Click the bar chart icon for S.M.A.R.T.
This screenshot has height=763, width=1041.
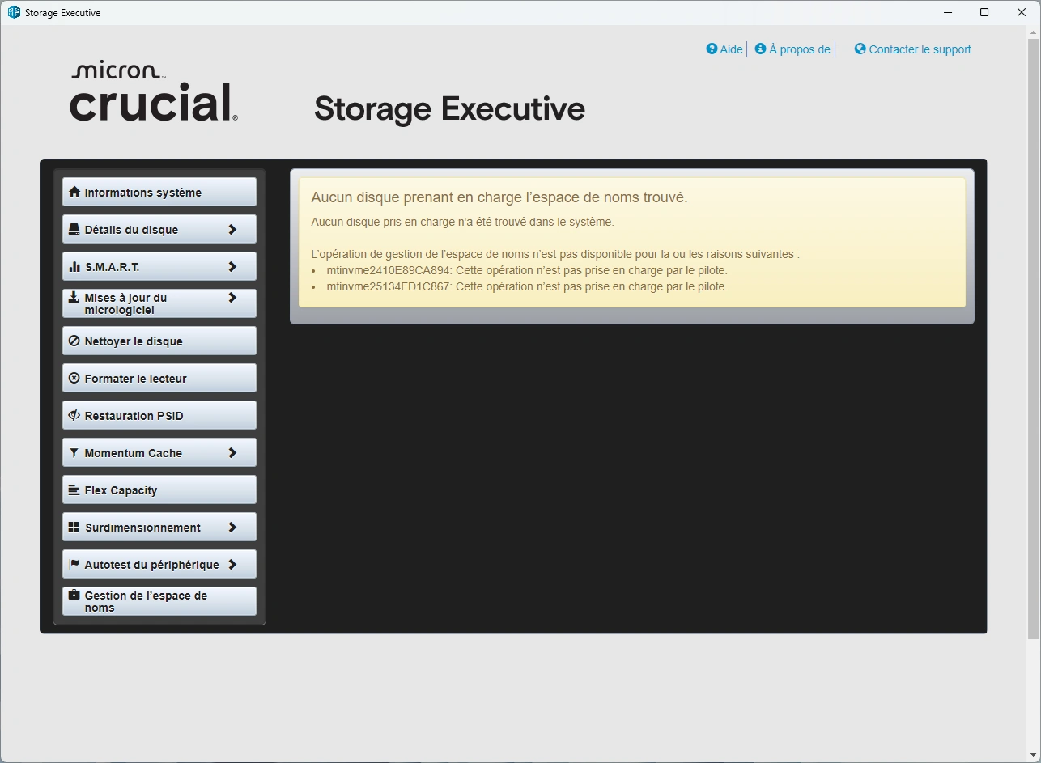click(74, 266)
